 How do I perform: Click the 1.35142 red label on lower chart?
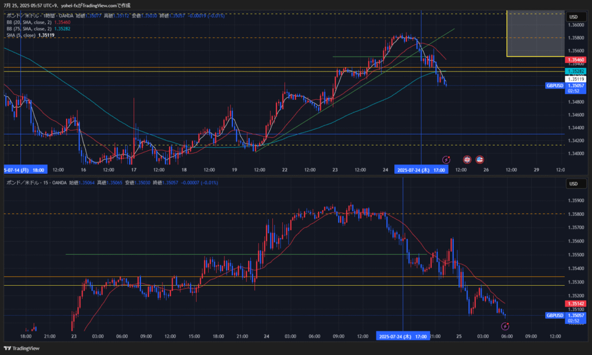(576, 303)
